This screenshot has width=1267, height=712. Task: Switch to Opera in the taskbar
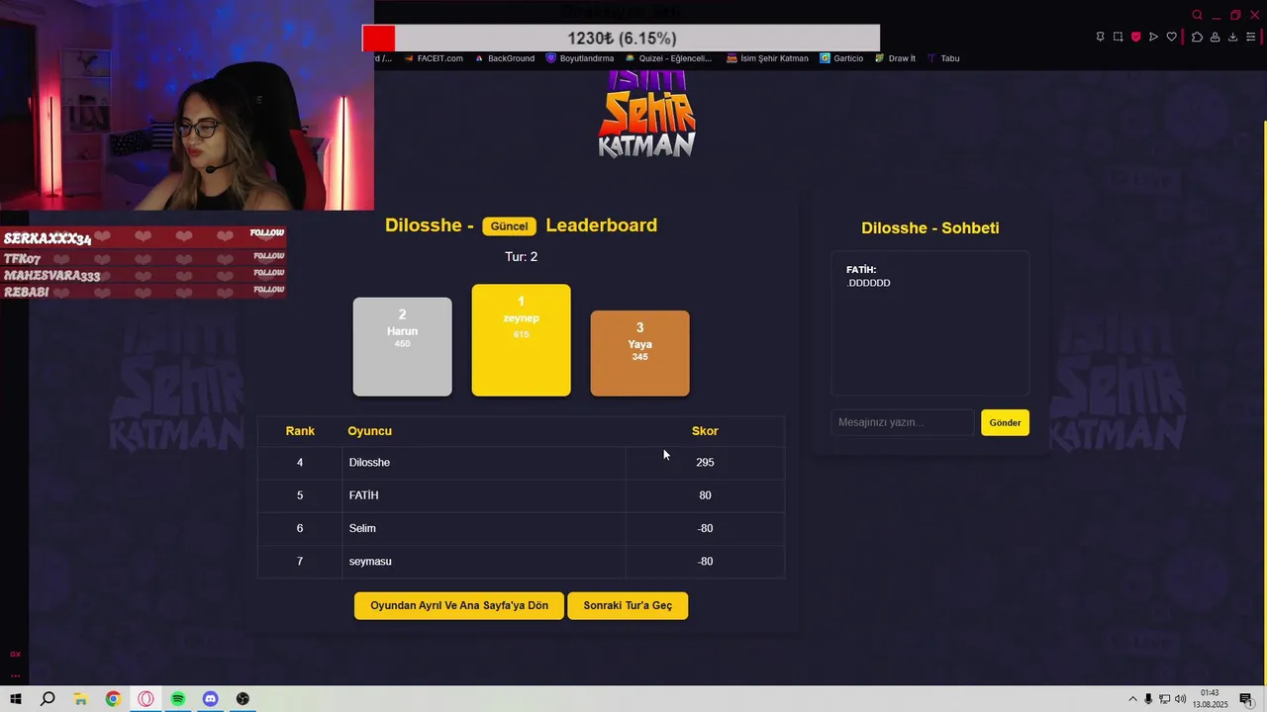[146, 699]
